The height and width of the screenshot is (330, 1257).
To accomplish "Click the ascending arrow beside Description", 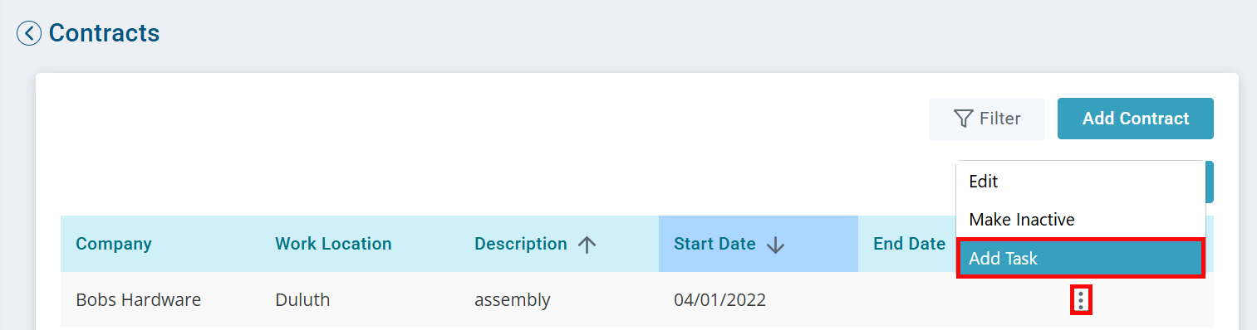I will (x=587, y=245).
